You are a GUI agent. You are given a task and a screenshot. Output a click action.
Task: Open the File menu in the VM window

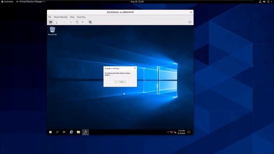coord(50,17)
